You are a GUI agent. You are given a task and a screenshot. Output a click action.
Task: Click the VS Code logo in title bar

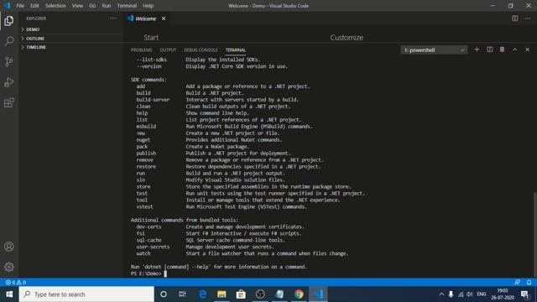tap(7, 6)
